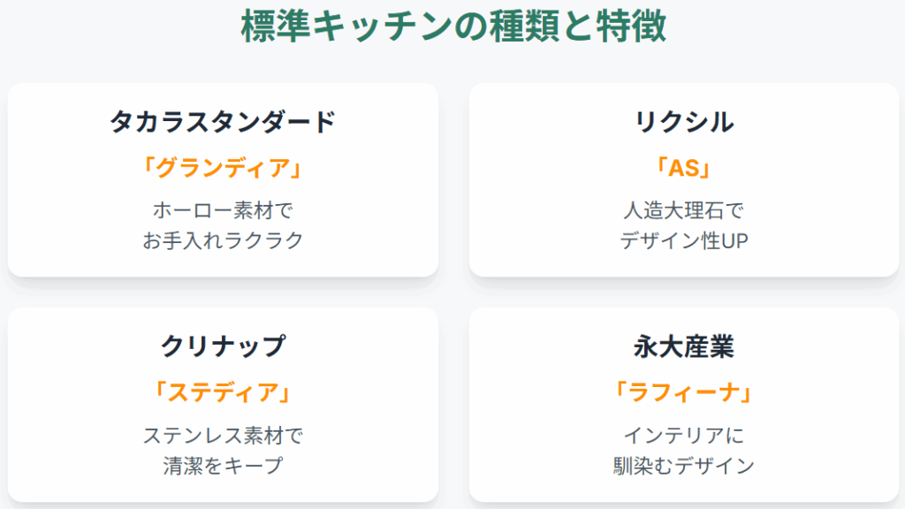The height and width of the screenshot is (509, 905).
Task: Select the orange 「ラフィーナ」 product name
Action: tap(684, 391)
